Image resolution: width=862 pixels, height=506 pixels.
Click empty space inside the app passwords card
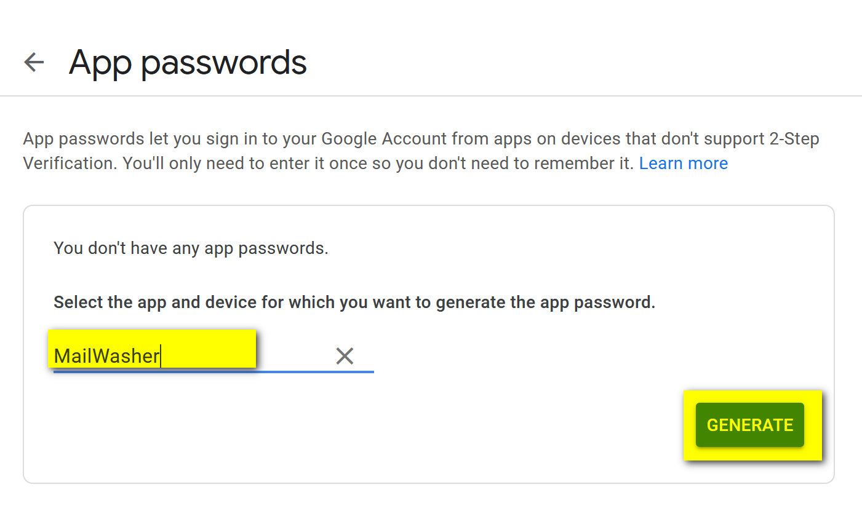[431, 430]
